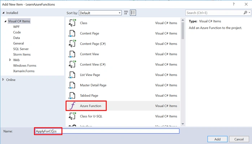Collapse the Visual C# Items node
The height and width of the screenshot is (144, 252).
5,21
